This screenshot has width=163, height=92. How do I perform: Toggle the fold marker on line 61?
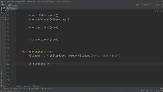(15, 40)
